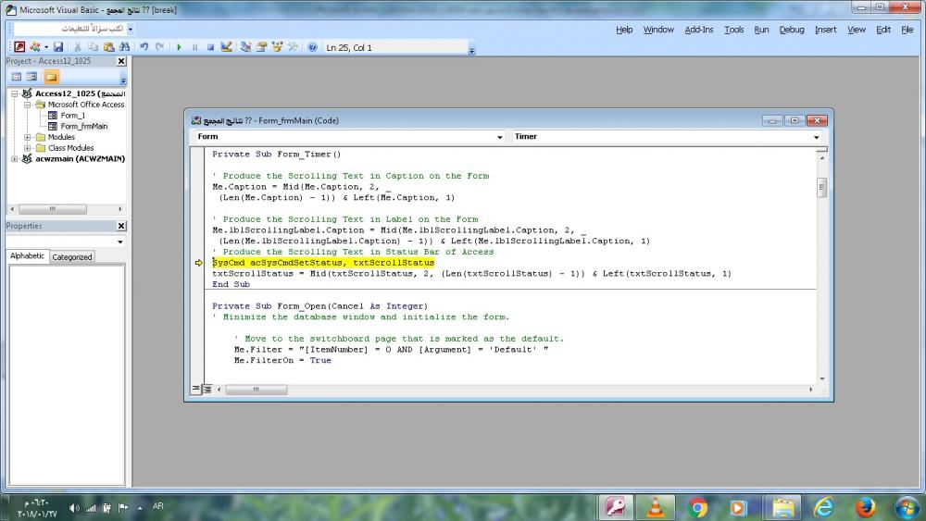Open the Project Explorer icon
This screenshot has width=926, height=521.
pos(245,46)
